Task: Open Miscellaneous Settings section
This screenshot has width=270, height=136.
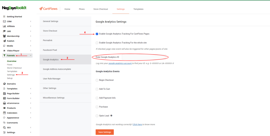Action: (65, 98)
